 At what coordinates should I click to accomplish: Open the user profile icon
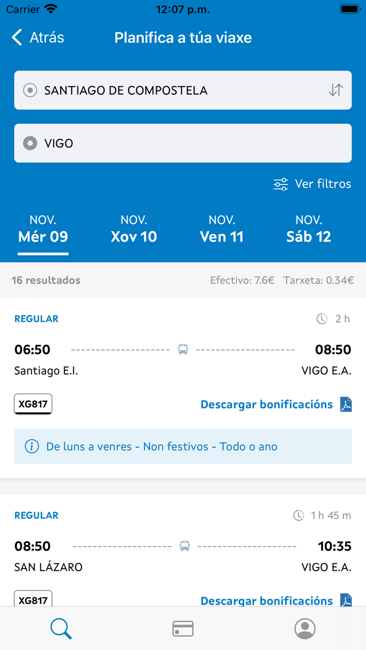click(x=305, y=629)
